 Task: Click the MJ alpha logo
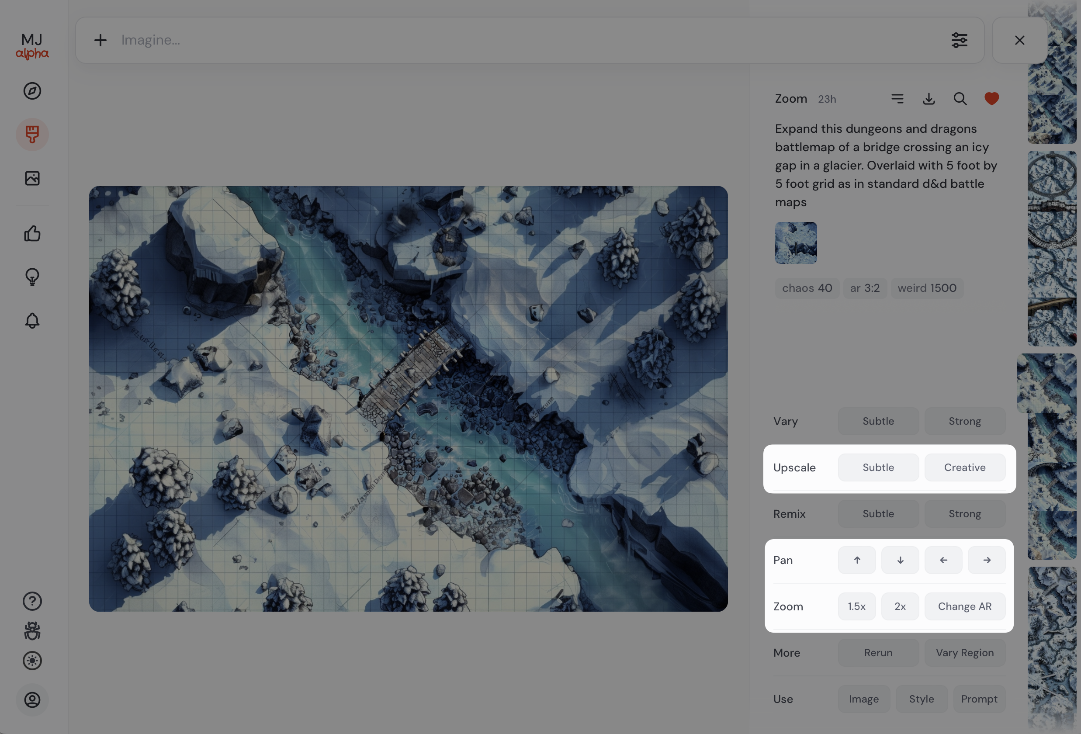[32, 46]
